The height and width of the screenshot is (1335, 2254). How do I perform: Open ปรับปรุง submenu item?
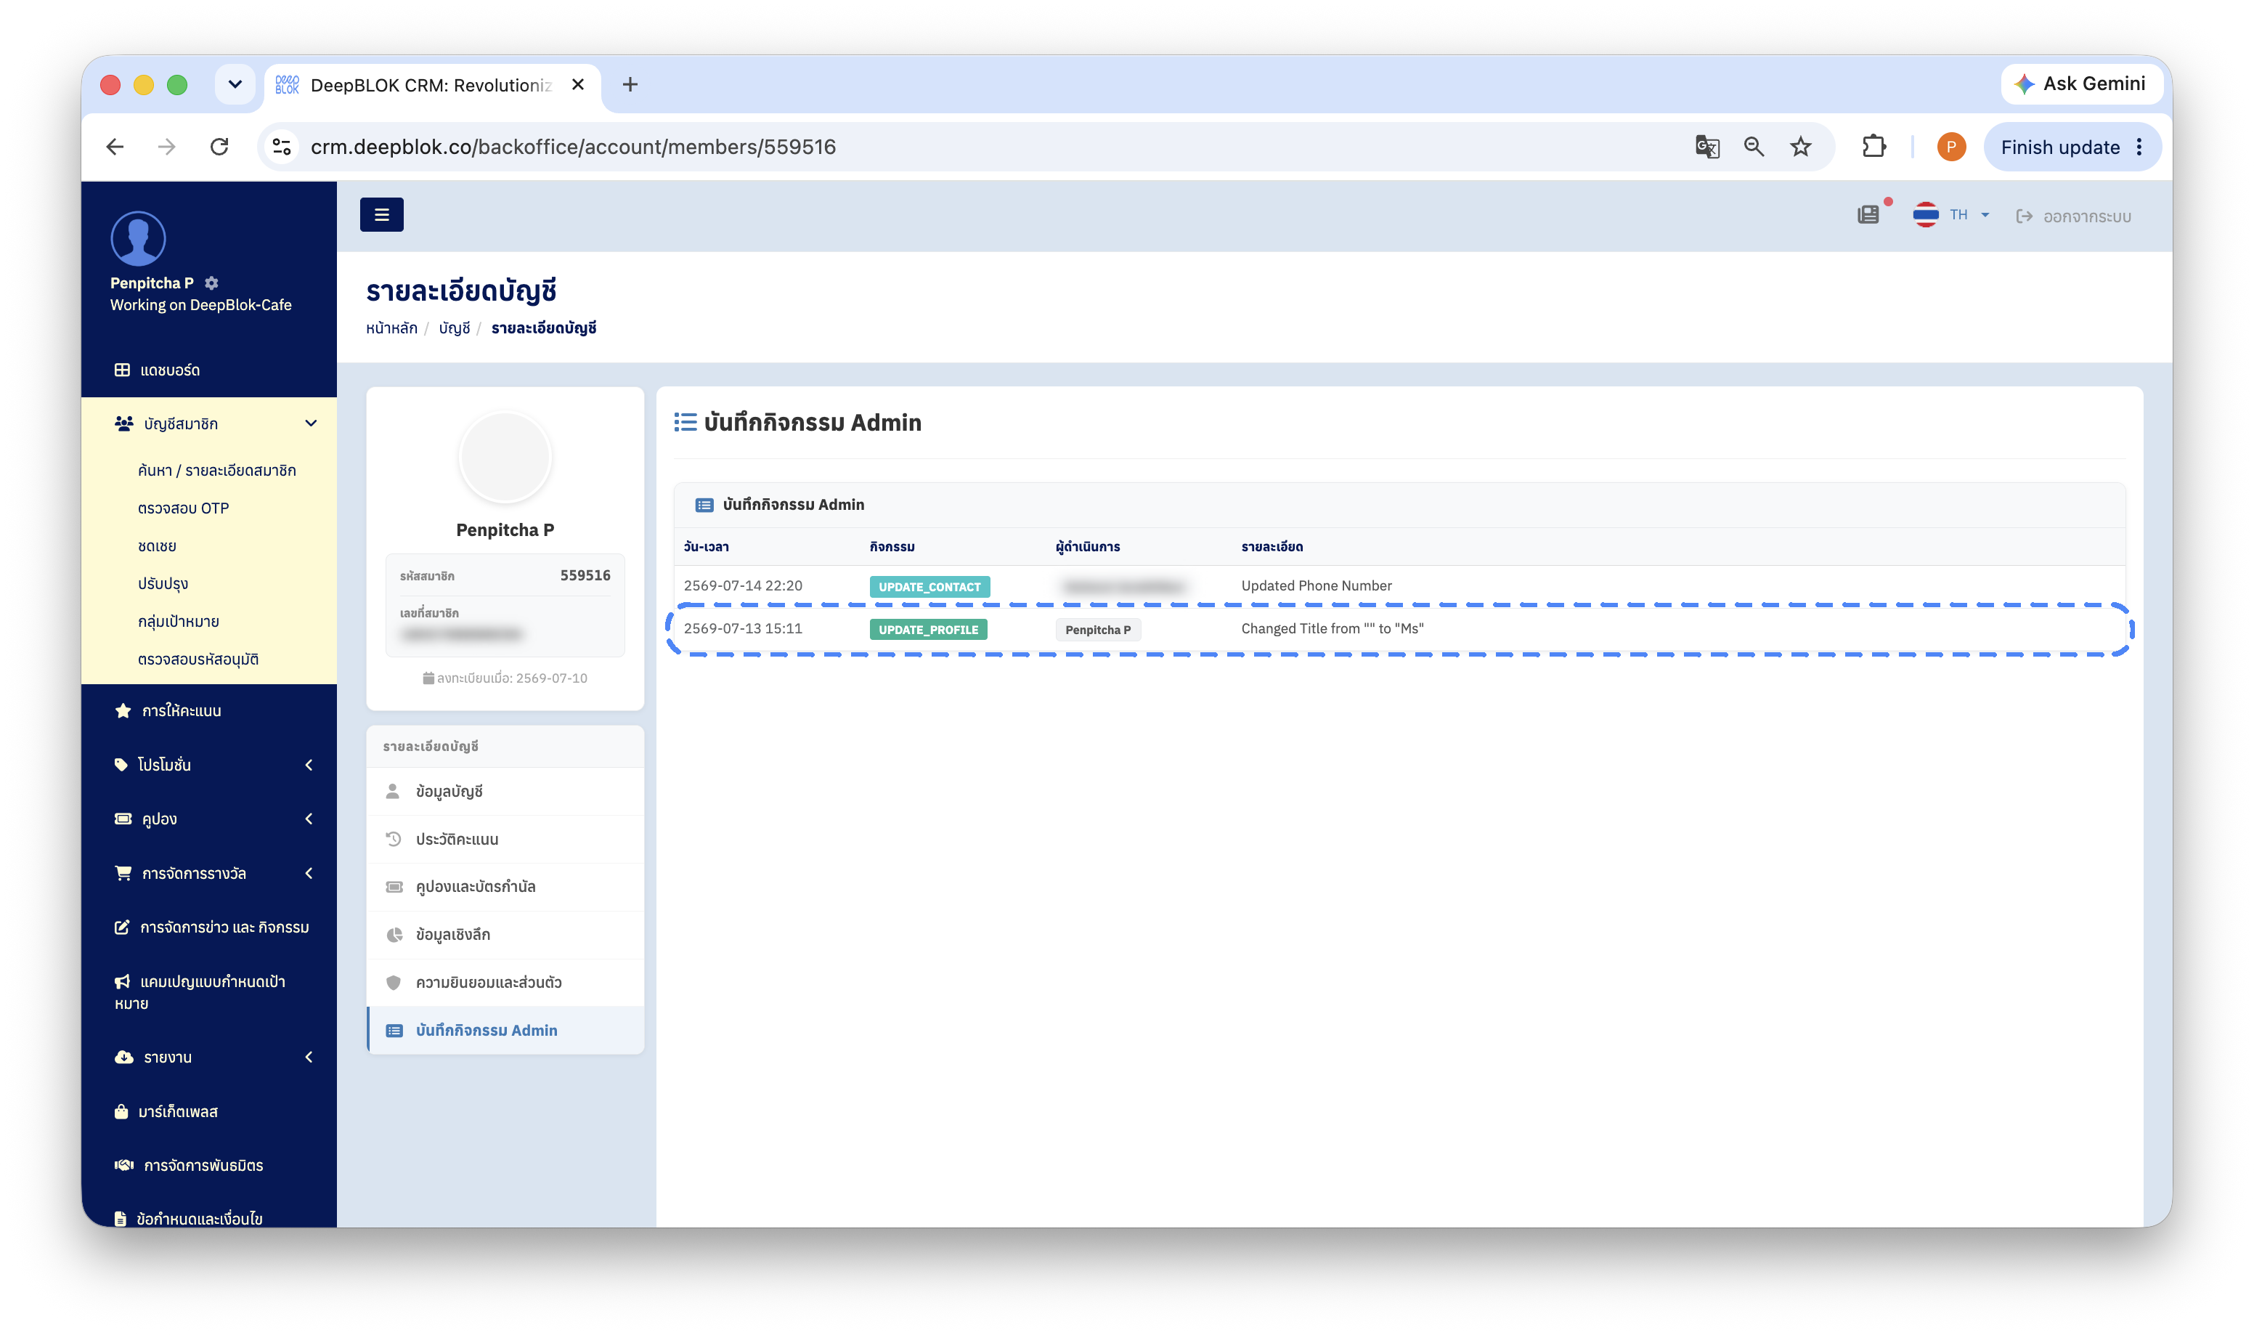(x=163, y=584)
